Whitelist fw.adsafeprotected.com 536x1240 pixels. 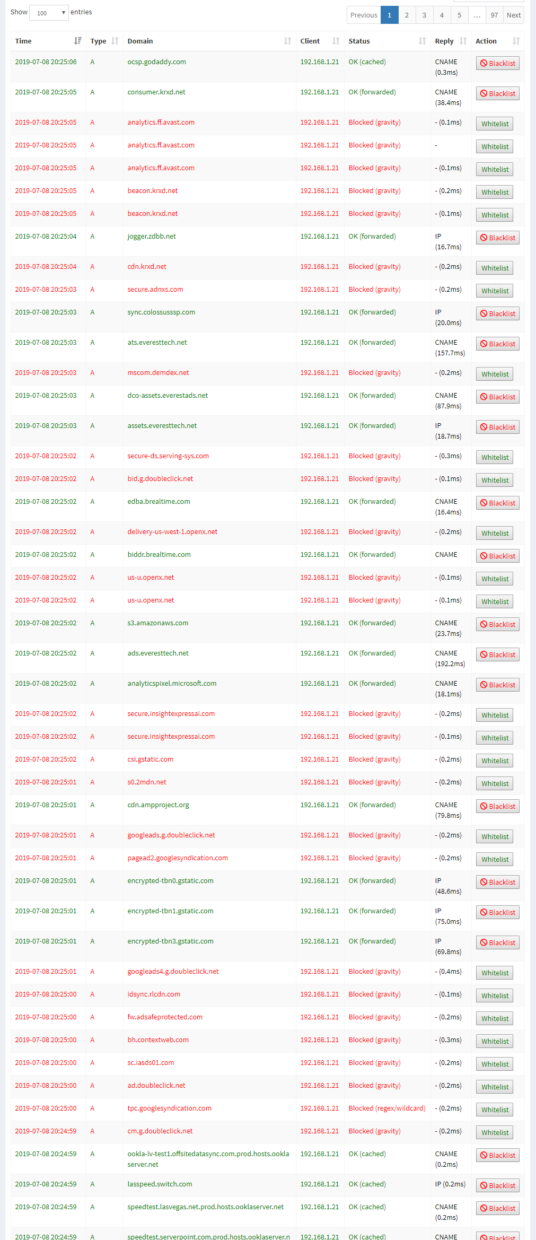(495, 1018)
